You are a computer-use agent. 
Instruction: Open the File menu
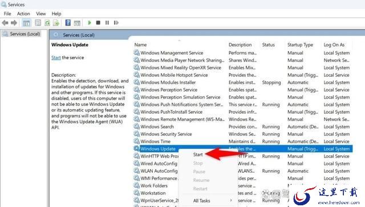7,14
